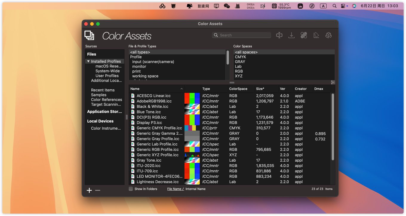Image resolution: width=406 pixels, height=216 pixels.
Task: Click the Name column sort arrow
Action: click(182, 89)
